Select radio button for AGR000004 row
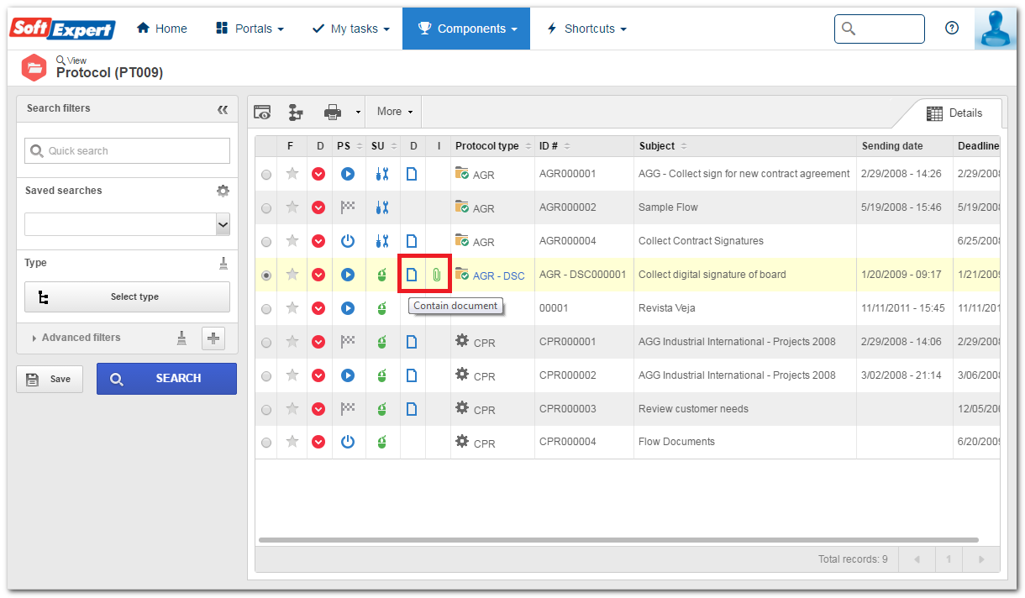Screen dimensions: 1025x598 click(x=266, y=242)
